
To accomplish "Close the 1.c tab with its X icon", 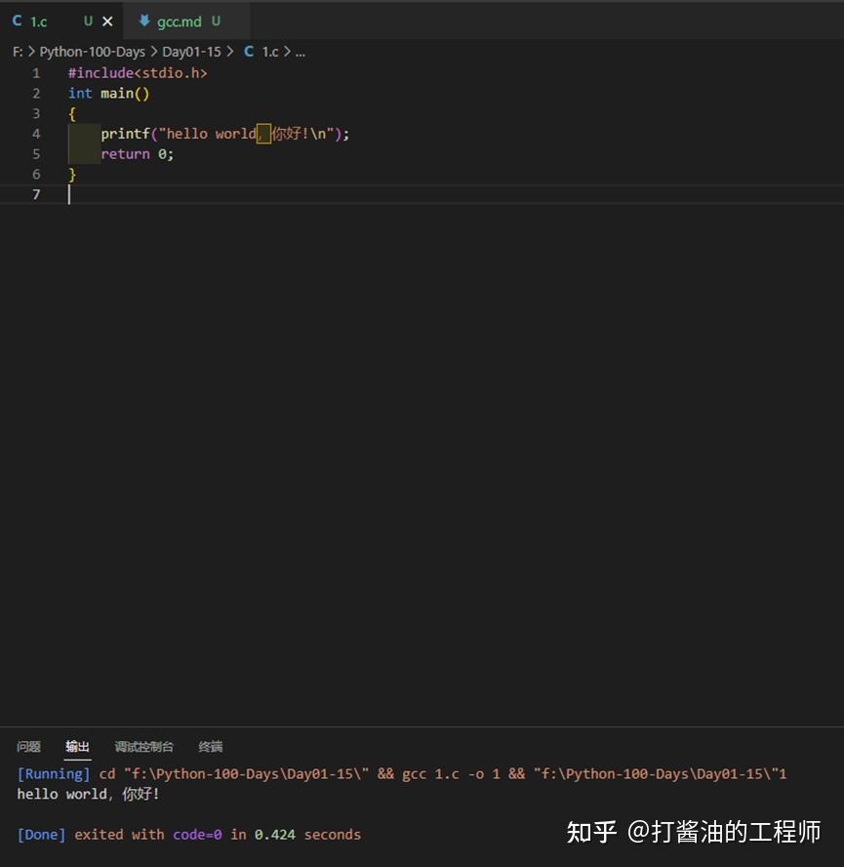I will [x=107, y=21].
